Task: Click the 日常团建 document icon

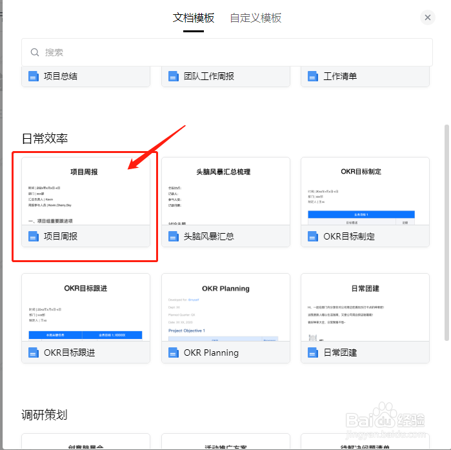Action: (313, 353)
